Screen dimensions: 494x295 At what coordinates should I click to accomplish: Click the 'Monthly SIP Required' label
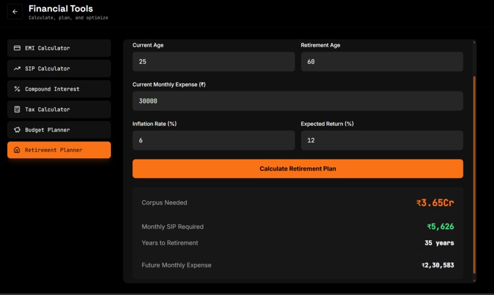172,226
